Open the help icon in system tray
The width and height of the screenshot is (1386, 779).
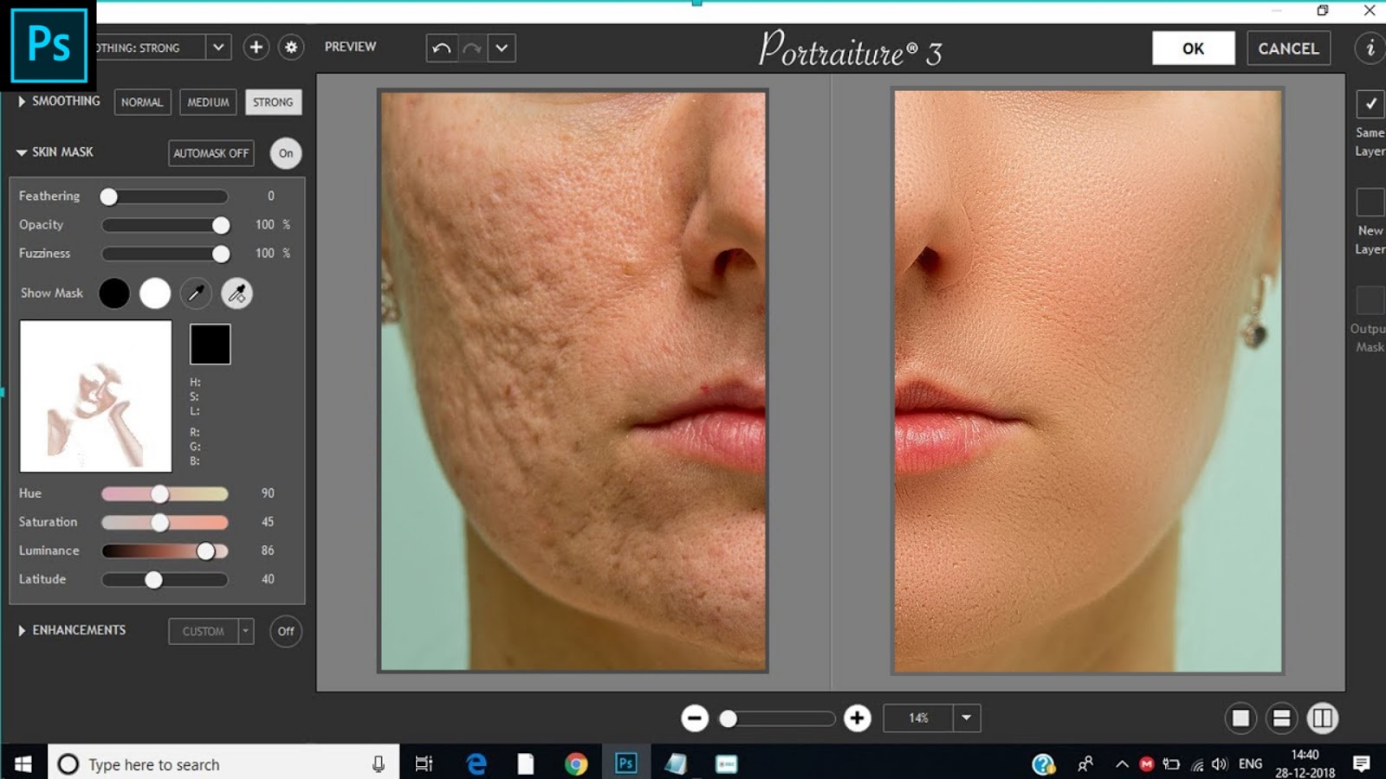point(1043,764)
